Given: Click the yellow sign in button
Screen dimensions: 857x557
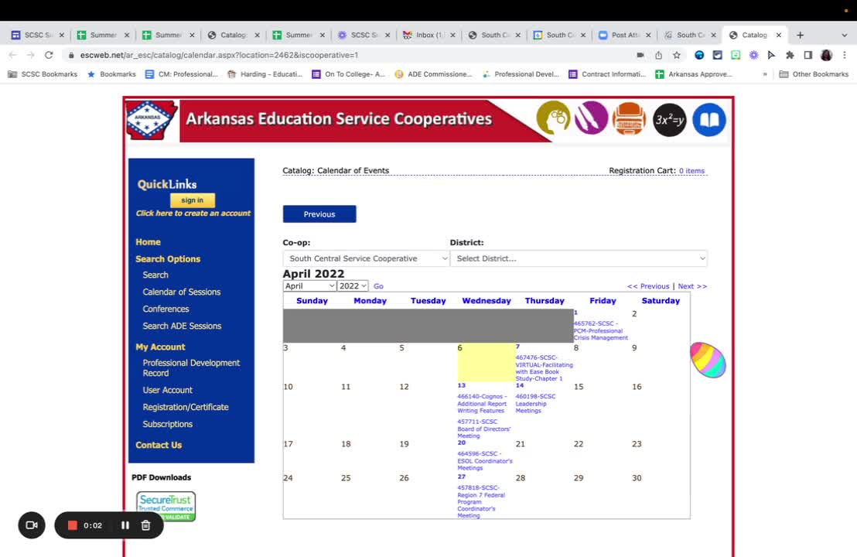Looking at the screenshot, I should tap(193, 200).
